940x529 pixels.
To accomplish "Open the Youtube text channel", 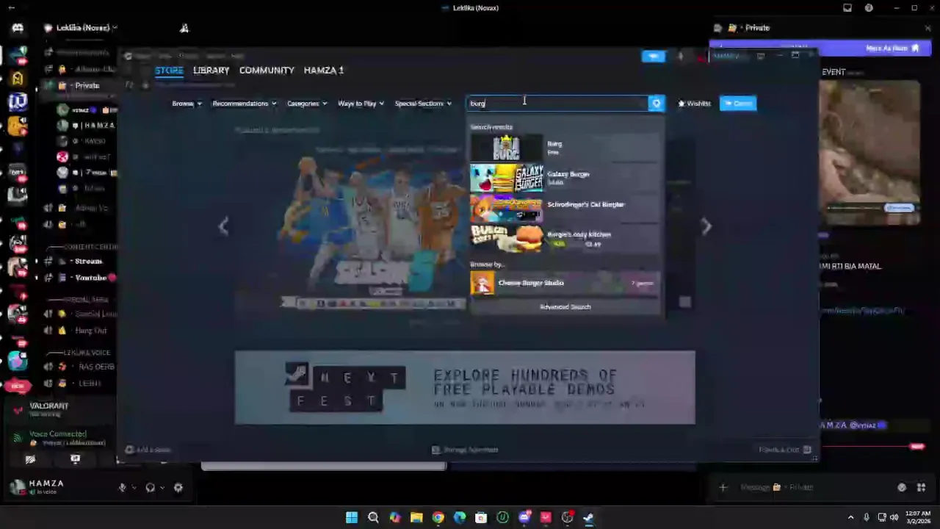I will [x=80, y=278].
